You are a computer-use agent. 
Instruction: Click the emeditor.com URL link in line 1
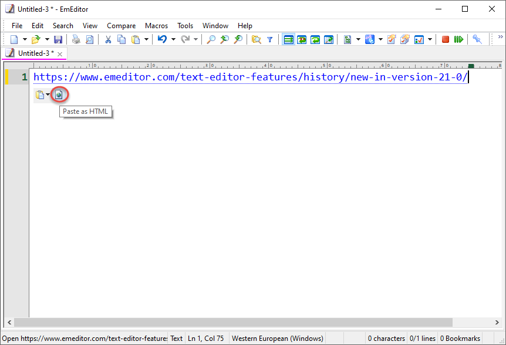pyautogui.click(x=251, y=77)
